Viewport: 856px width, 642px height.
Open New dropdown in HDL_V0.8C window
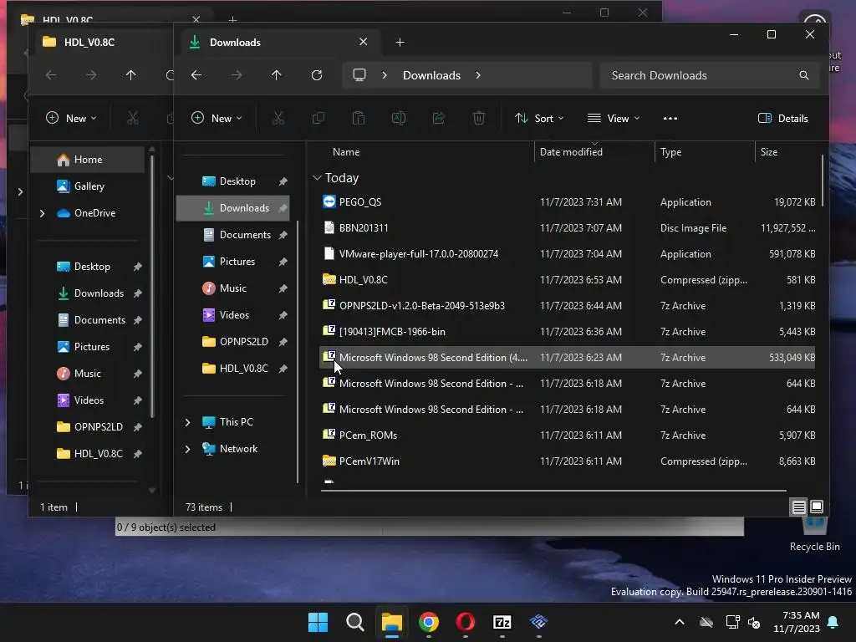[72, 119]
